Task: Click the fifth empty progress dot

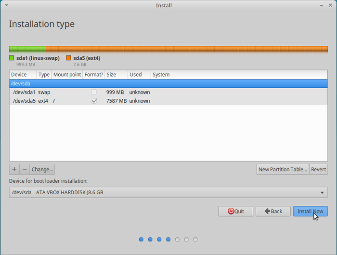Action: pos(177,239)
